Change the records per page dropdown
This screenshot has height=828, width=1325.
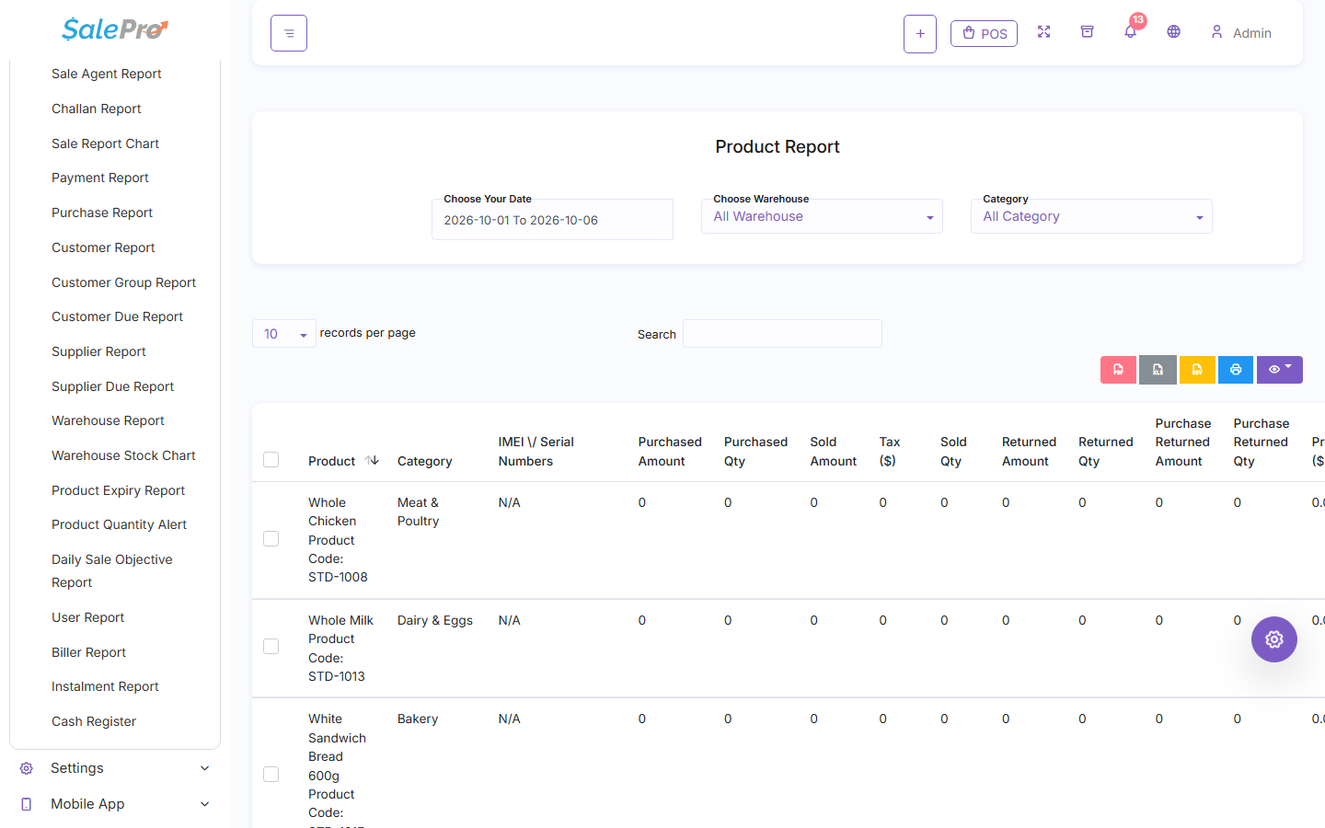(284, 334)
